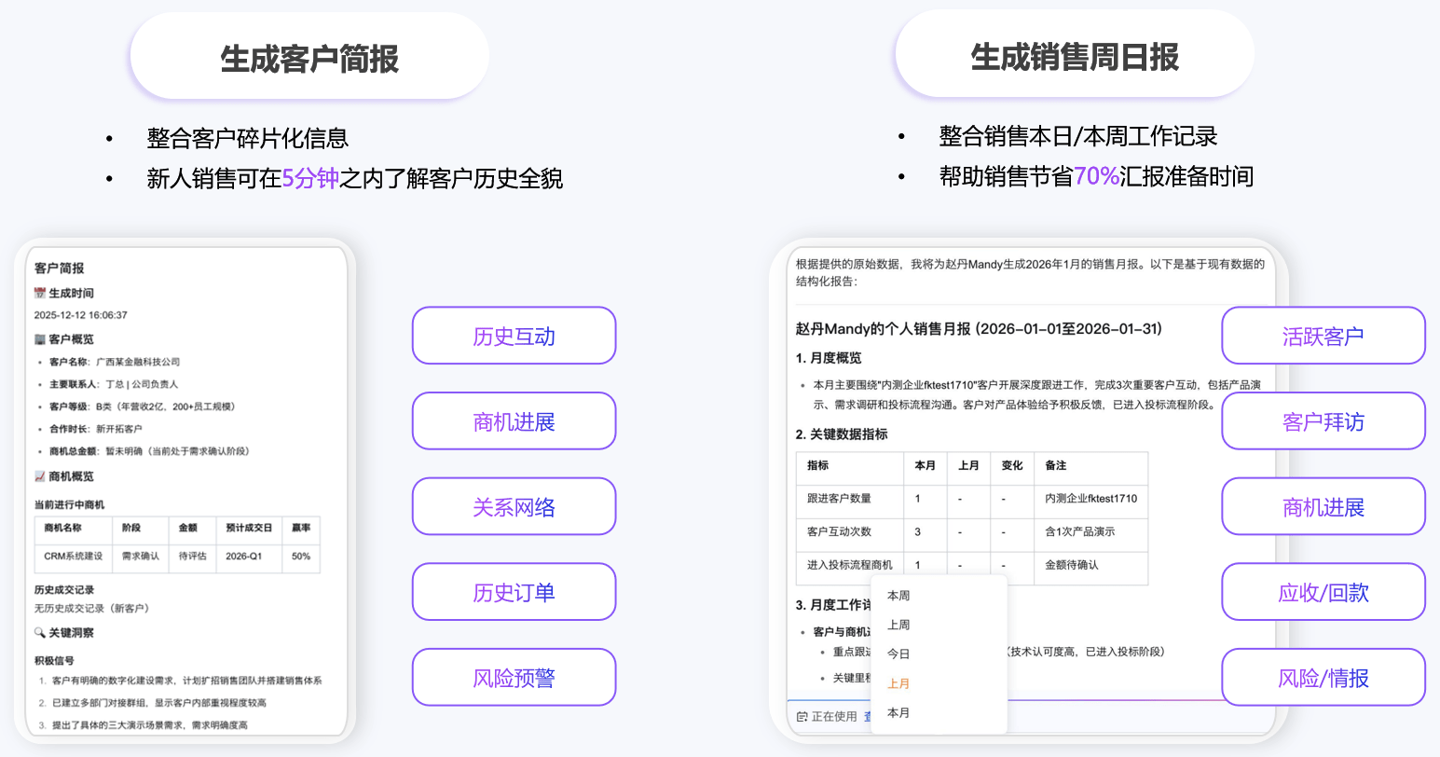Click the 生成客户简报 pill button

click(x=309, y=58)
